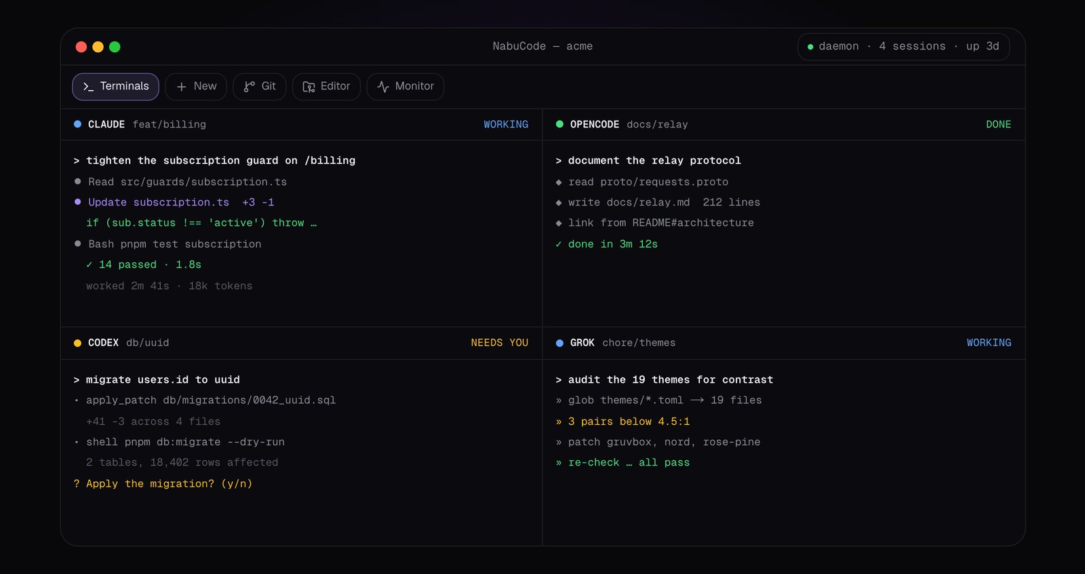Select the CLAUDE session title
This screenshot has width=1085, height=574.
tap(106, 125)
